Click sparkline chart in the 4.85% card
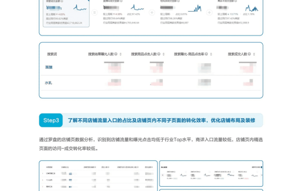 [x=80, y=8]
